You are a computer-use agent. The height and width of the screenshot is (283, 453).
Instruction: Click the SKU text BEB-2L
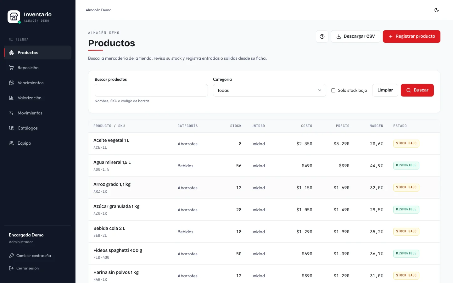[x=100, y=236]
